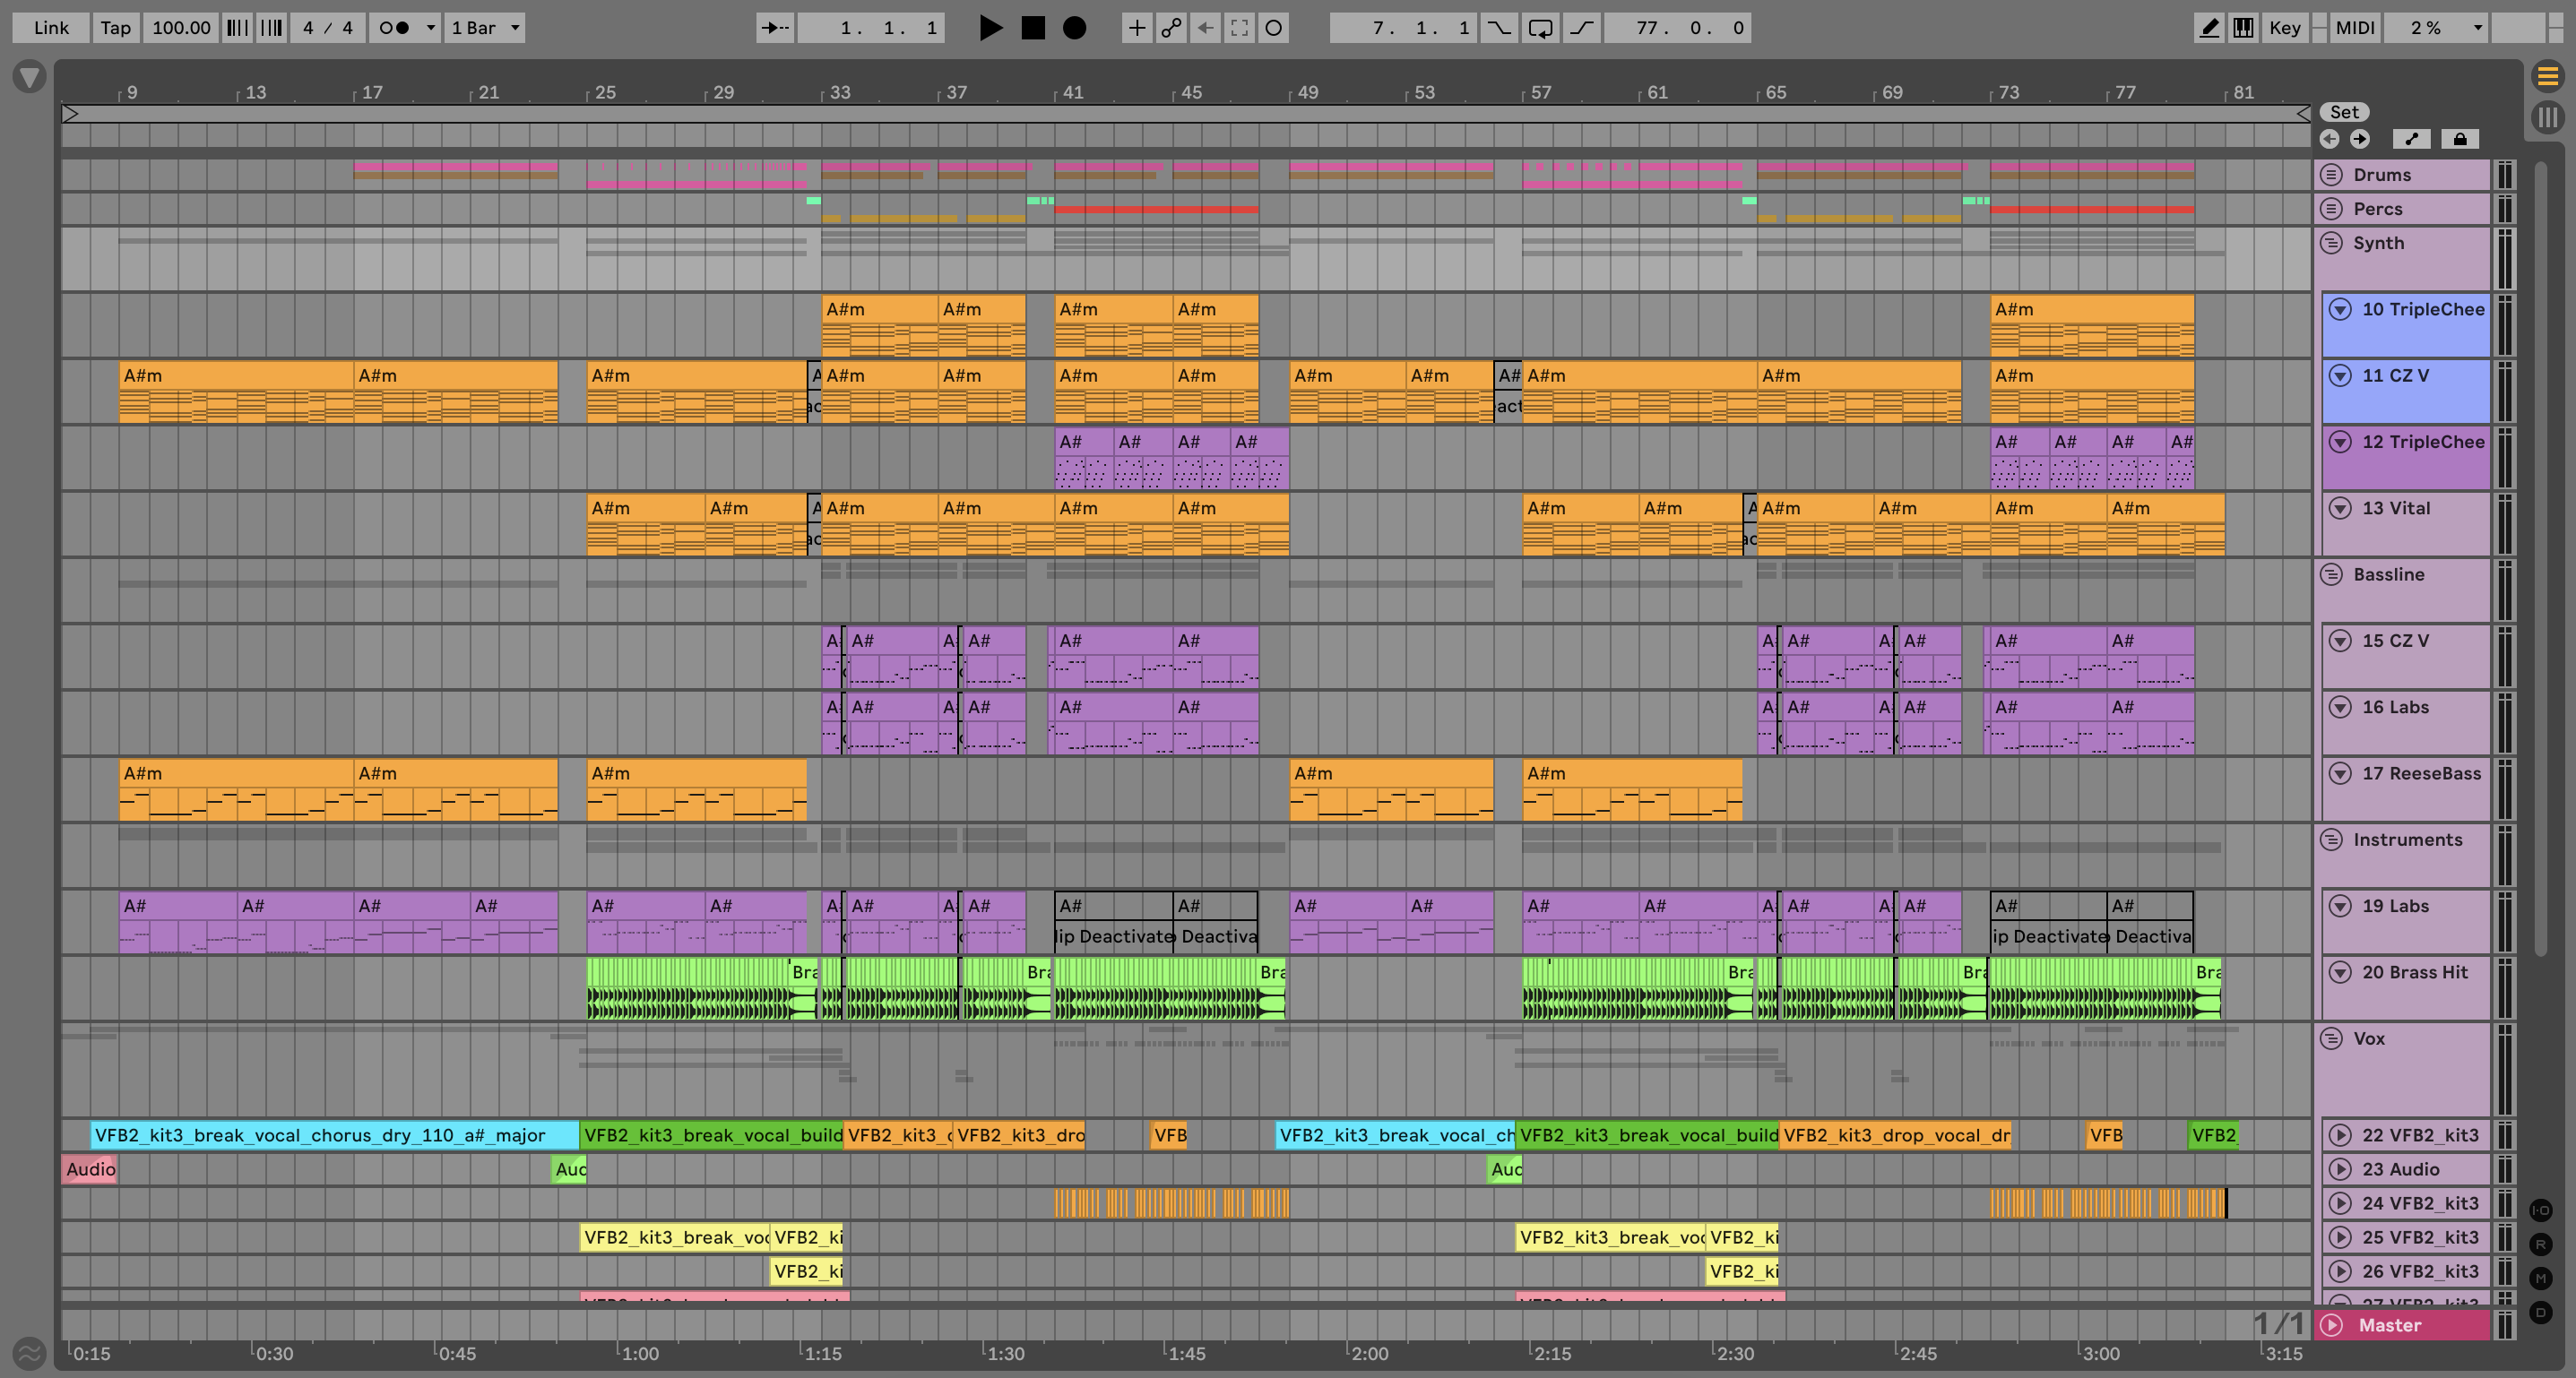Unfold the Drums group track
This screenshot has height=1378, width=2576.
[x=2331, y=175]
